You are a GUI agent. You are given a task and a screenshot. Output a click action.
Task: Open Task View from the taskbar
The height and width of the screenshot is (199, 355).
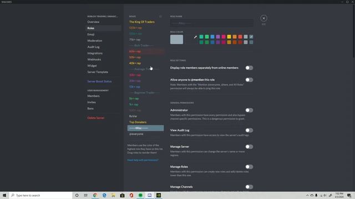click(x=85, y=195)
